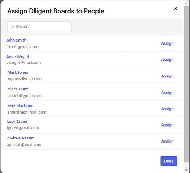The height and width of the screenshot is (173, 190).
Task: Open Mark Jones name link
Action: click(x=17, y=72)
